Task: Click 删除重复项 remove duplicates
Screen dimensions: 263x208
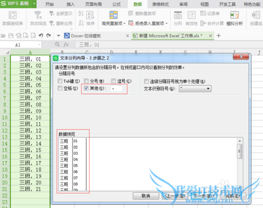Action: pos(142,13)
